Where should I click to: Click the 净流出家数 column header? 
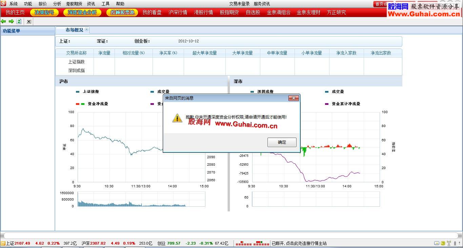(381, 53)
